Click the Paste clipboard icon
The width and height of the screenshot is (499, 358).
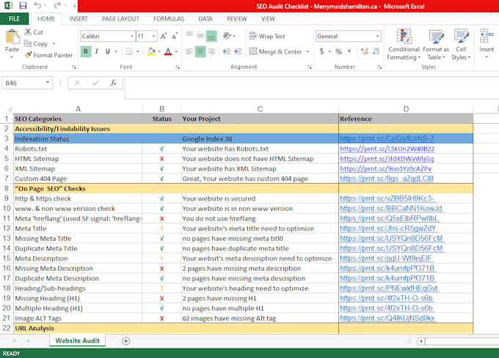(x=12, y=37)
